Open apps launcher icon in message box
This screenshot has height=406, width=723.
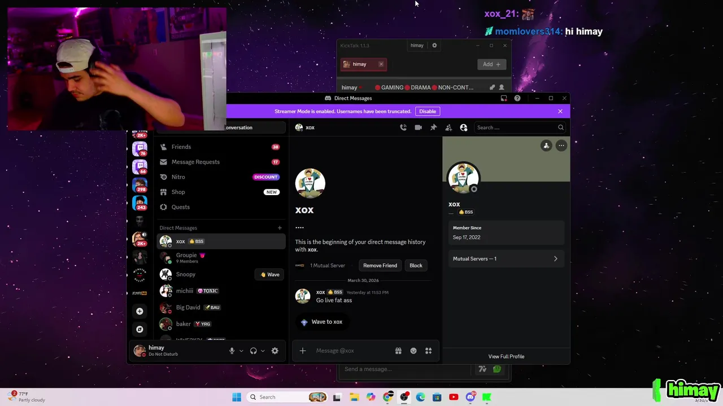click(429, 351)
